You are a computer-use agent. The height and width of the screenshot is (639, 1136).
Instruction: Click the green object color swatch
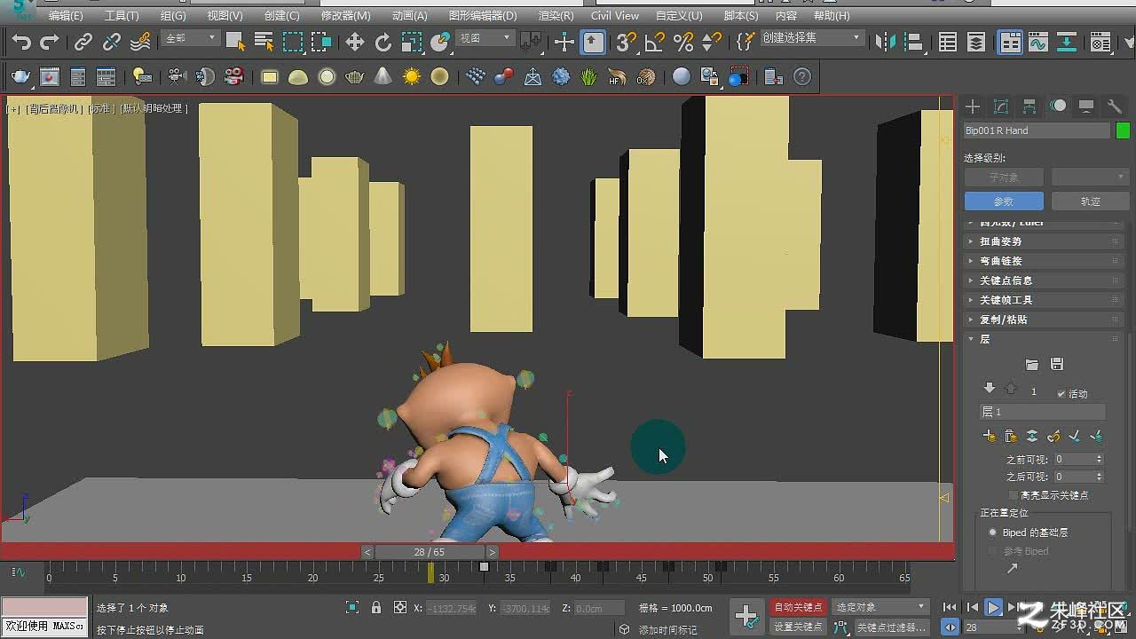(x=1123, y=130)
